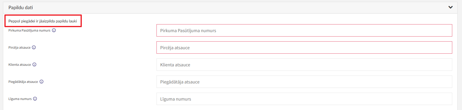Click the Līguma numurs label text
The height and width of the screenshot is (110, 462).
(x=20, y=99)
